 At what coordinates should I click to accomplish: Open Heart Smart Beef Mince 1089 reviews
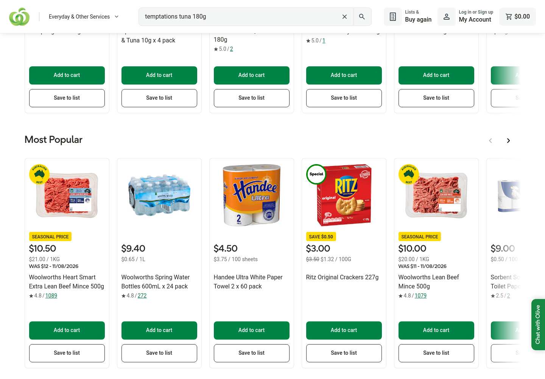[x=51, y=296]
